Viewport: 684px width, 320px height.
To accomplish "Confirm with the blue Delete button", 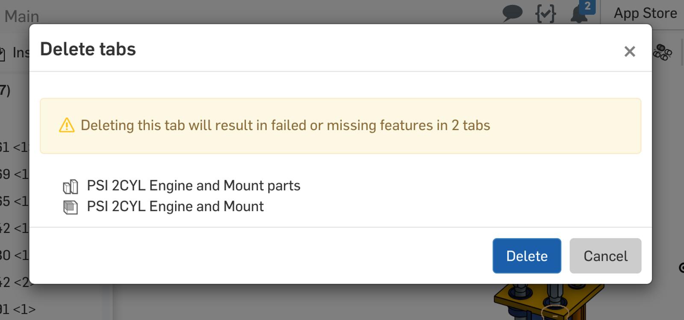I will [x=526, y=256].
